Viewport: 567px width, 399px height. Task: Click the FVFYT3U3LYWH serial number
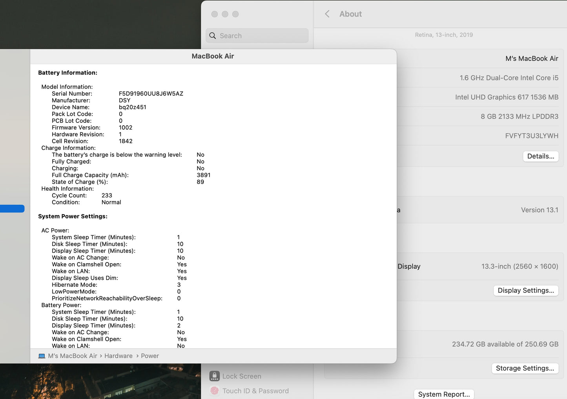531,136
